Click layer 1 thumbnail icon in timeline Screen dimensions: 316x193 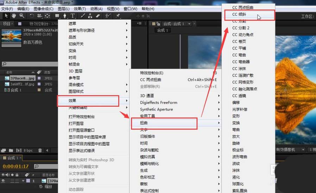[44, 181]
